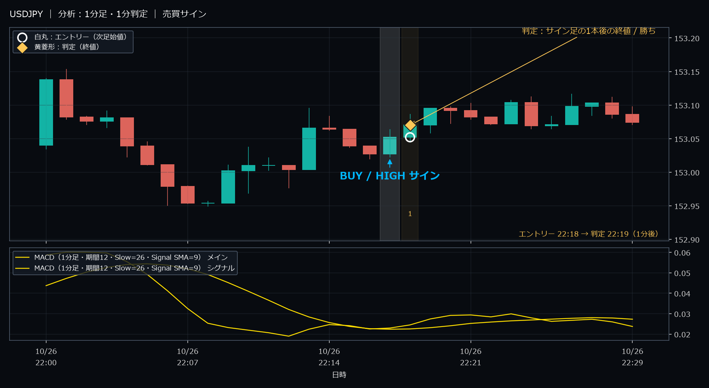Click the BUY / HIGH サイン label
The image size is (709, 388).
pyautogui.click(x=390, y=176)
